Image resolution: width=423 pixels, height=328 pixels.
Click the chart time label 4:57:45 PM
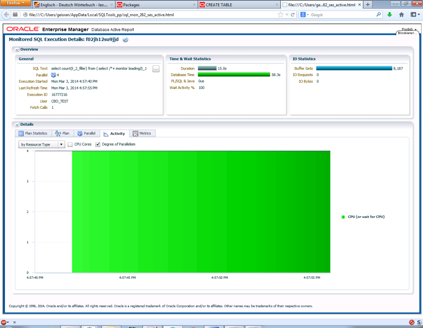click(127, 278)
